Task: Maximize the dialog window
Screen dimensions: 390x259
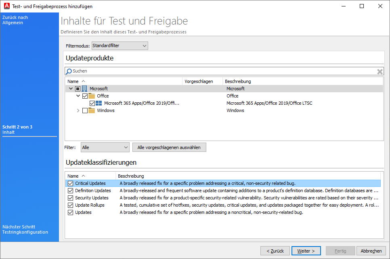Action: pyautogui.click(x=362, y=6)
